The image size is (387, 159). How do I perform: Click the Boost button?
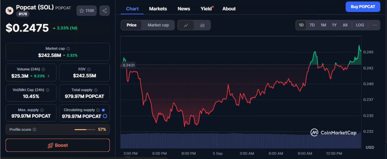58,145
